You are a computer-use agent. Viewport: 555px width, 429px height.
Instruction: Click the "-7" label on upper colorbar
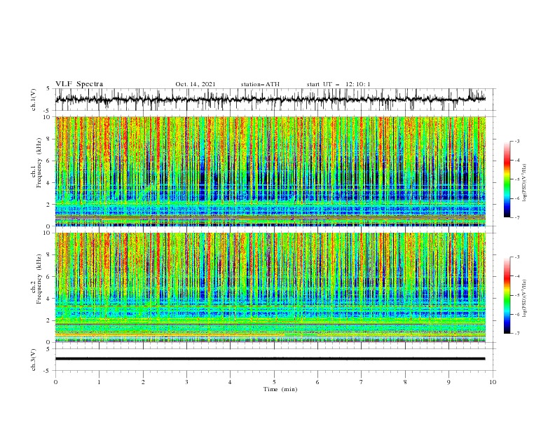[x=517, y=217]
